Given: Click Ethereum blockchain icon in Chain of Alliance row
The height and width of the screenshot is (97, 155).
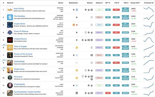Looking at the screenshot, I should coord(77,33).
